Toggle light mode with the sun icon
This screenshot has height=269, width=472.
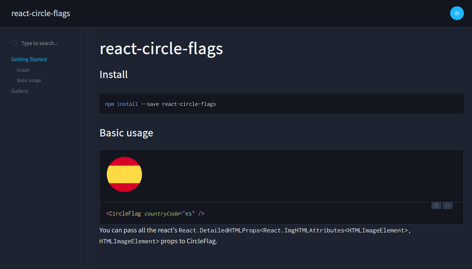(457, 13)
